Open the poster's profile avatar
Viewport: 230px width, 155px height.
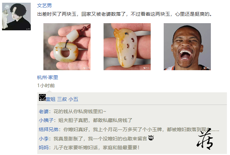16,17
